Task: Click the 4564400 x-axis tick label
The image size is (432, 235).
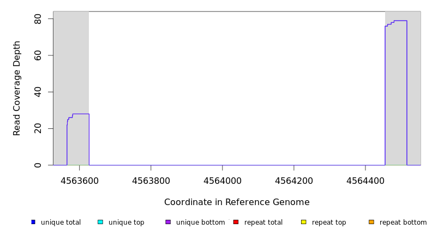Action: pos(365,181)
